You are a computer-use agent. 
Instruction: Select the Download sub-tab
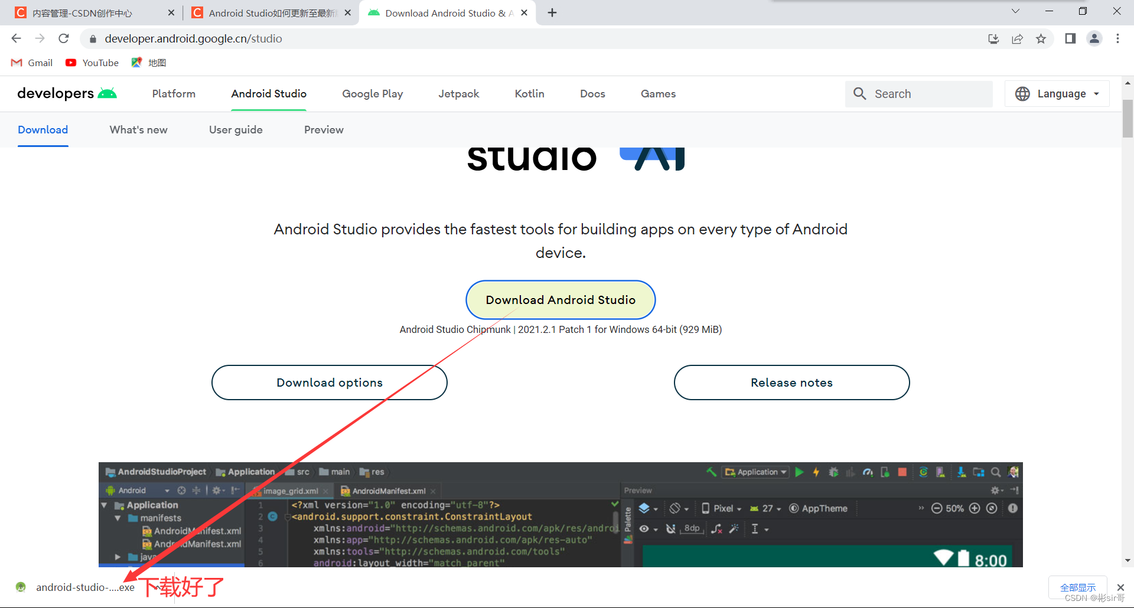coord(43,130)
